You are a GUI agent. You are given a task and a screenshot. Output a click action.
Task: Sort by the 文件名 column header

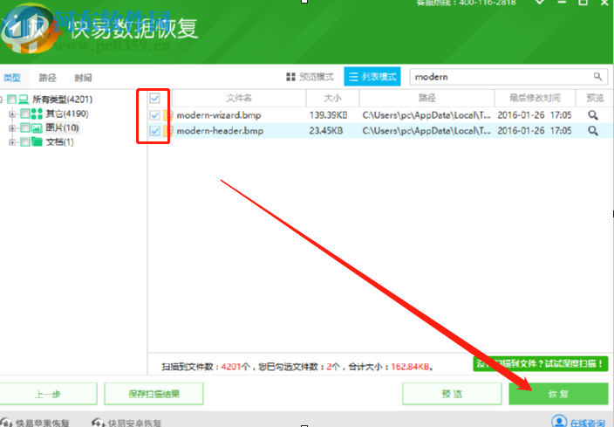(239, 98)
